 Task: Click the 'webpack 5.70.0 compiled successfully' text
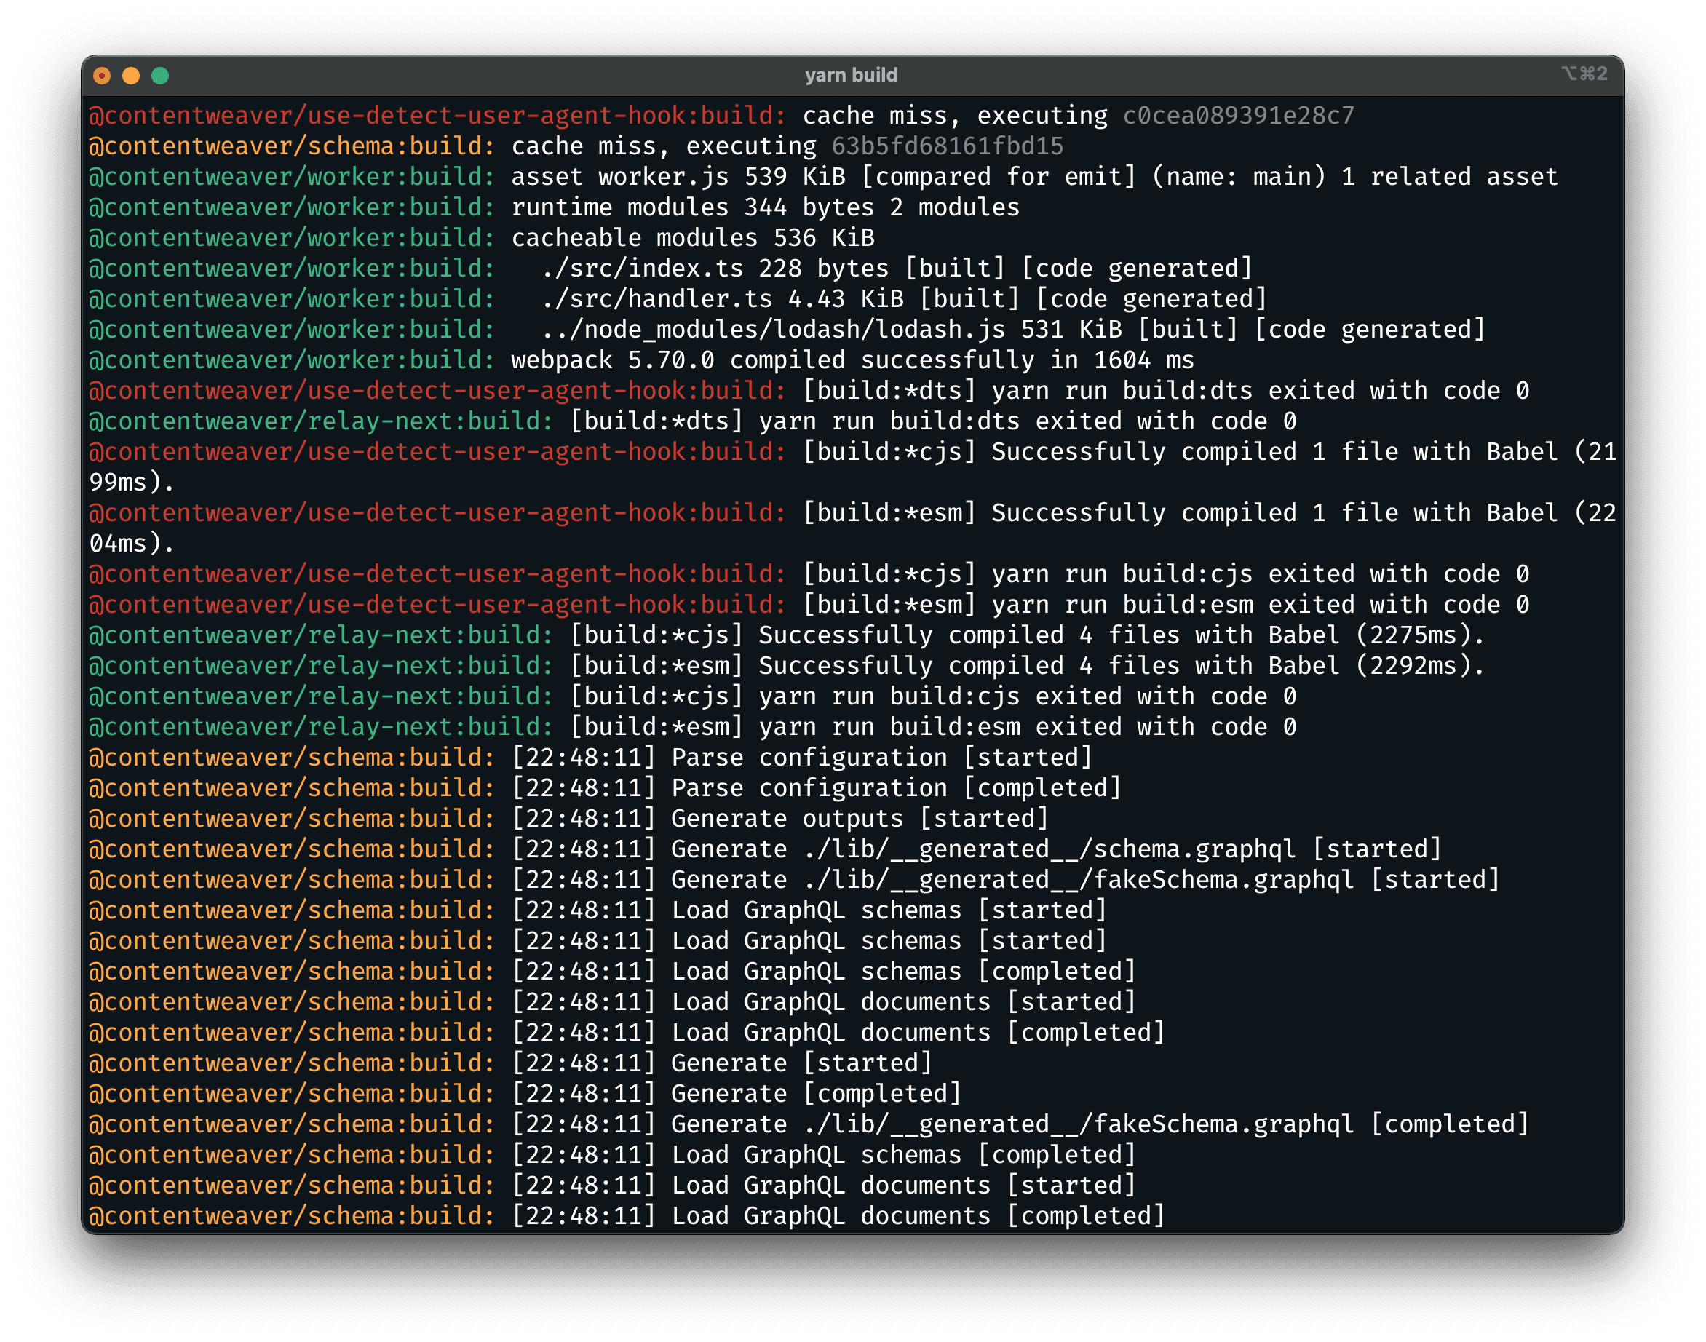772,361
